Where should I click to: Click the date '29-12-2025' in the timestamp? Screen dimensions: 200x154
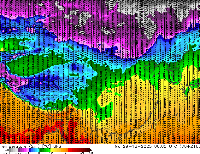click(137, 146)
